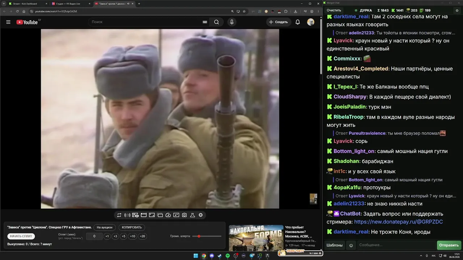Open the on-screen keyboard icon in the search box
The width and height of the screenshot is (463, 260).
205,22
